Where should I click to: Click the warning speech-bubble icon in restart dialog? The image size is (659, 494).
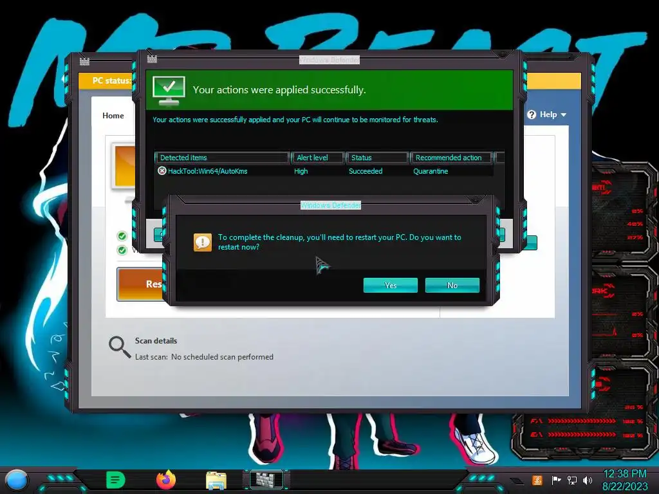pyautogui.click(x=203, y=242)
